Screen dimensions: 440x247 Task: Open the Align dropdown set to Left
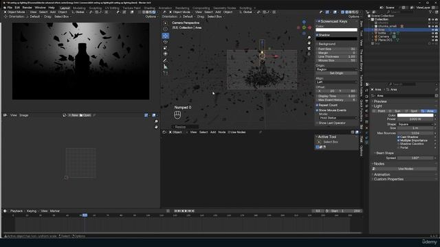click(x=336, y=82)
